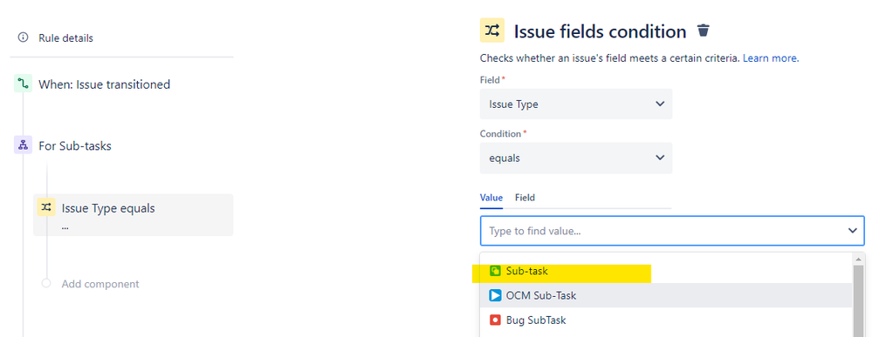Click the blue OCM Sub-Task icon

point(495,295)
